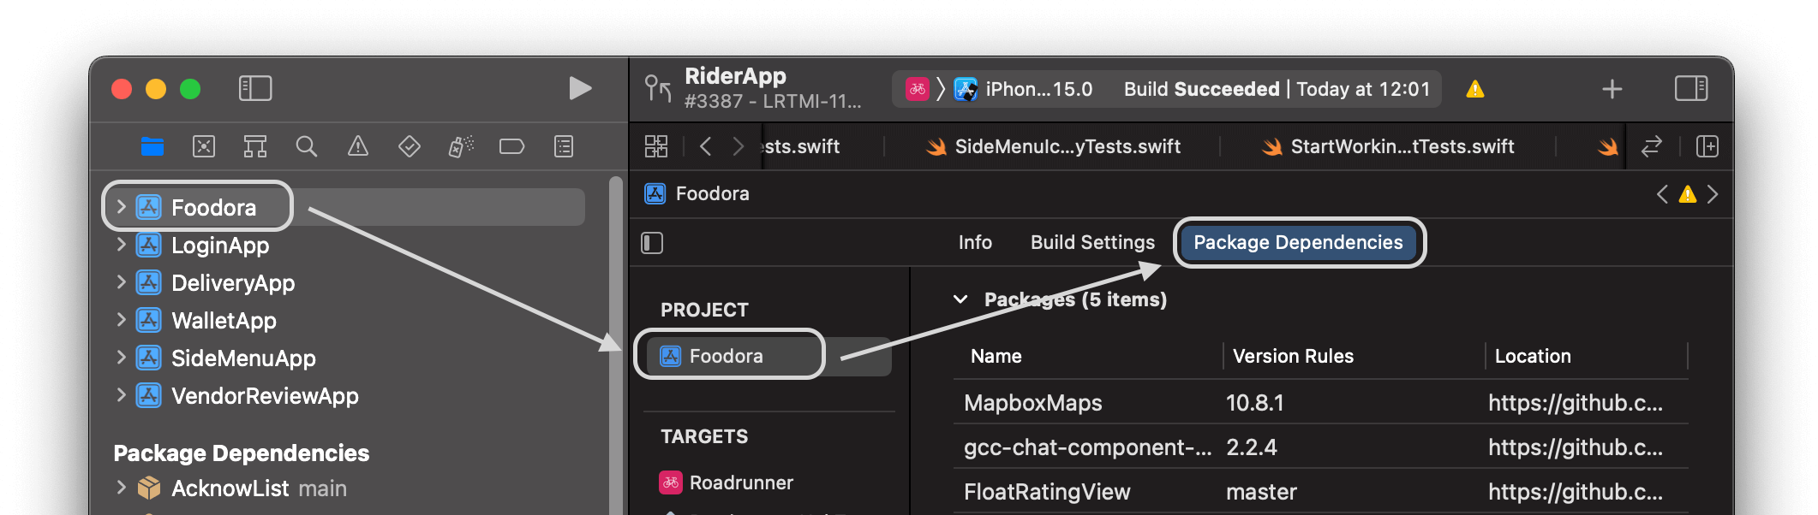Image resolution: width=1818 pixels, height=515 pixels.
Task: Collapse the Packages (5 items) section
Action: pyautogui.click(x=960, y=299)
